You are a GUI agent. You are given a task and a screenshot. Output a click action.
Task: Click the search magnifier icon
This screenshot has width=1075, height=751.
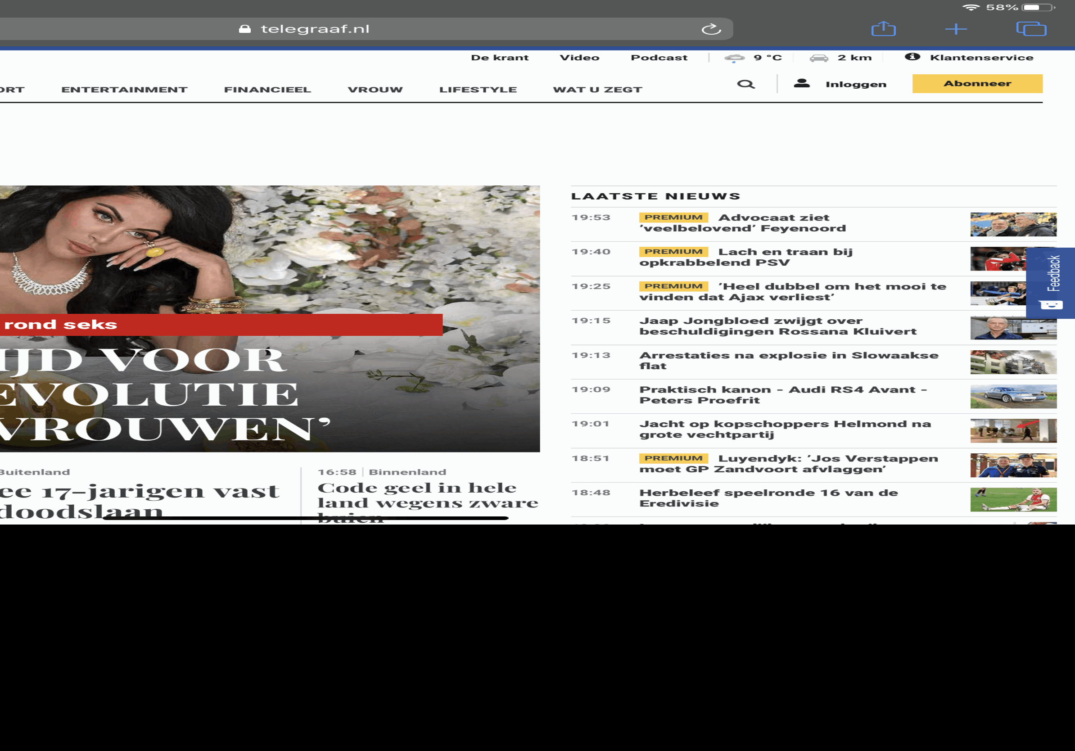[745, 84]
